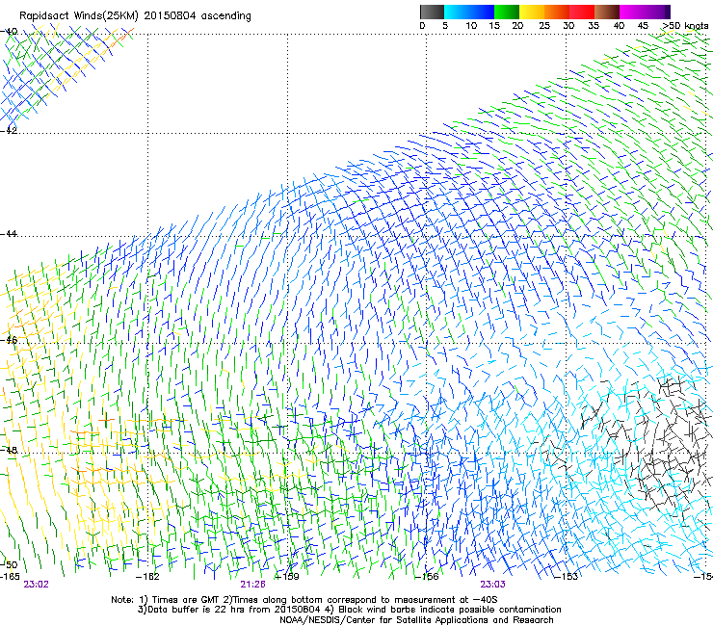Click the '-44' latitude label
This screenshot has height=626, width=713.
(x=9, y=234)
